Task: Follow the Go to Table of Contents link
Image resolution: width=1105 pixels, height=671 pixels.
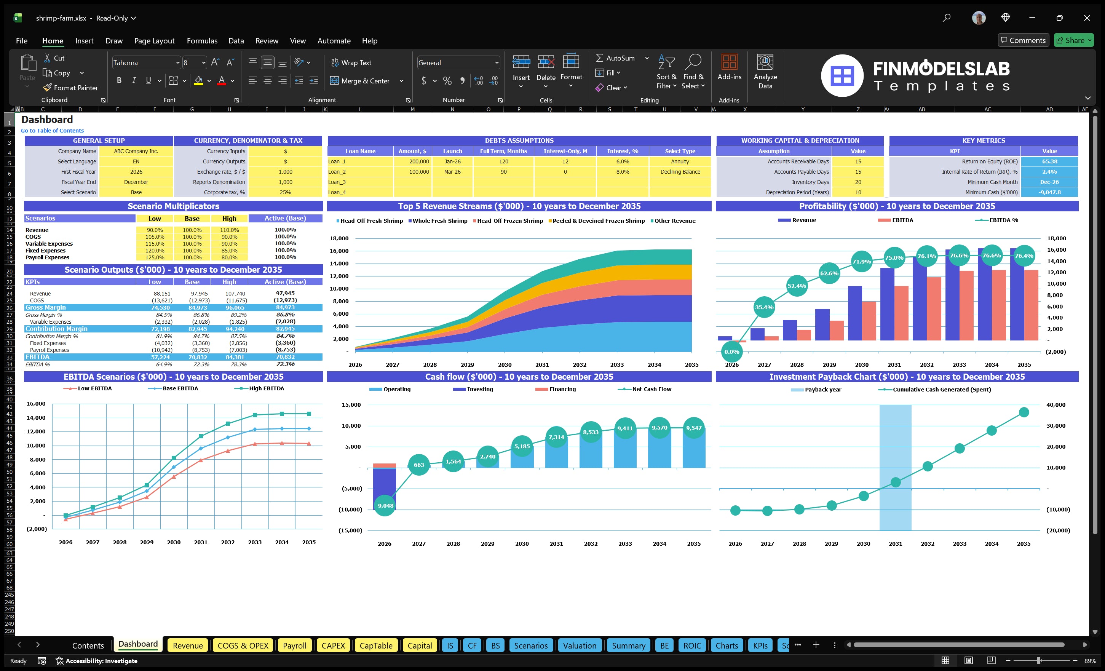Action: pyautogui.click(x=52, y=130)
